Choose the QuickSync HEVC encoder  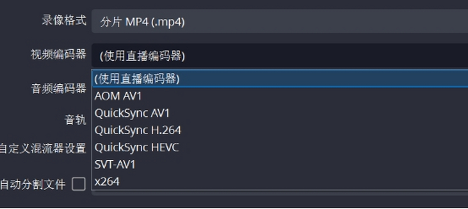pos(280,148)
